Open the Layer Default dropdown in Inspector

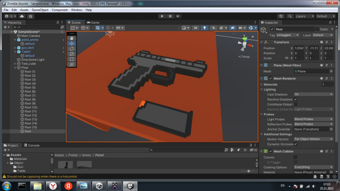(323, 35)
